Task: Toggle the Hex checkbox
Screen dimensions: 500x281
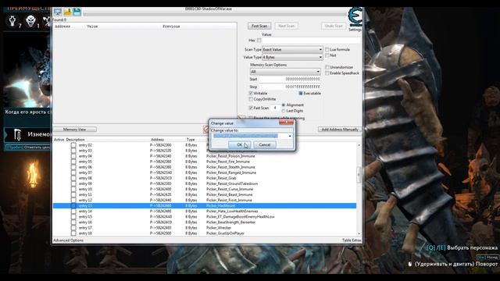Action: [x=259, y=41]
